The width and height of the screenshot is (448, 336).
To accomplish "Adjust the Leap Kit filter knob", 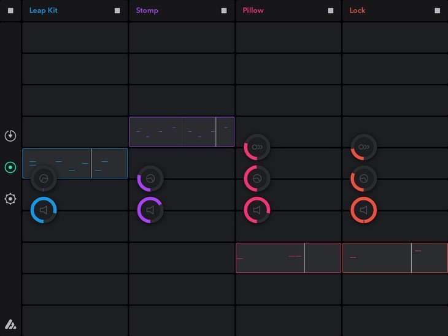I will [x=44, y=178].
